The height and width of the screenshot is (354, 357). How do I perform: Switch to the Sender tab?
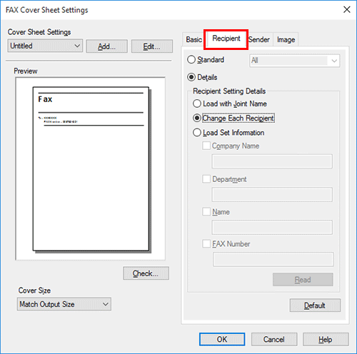point(259,39)
